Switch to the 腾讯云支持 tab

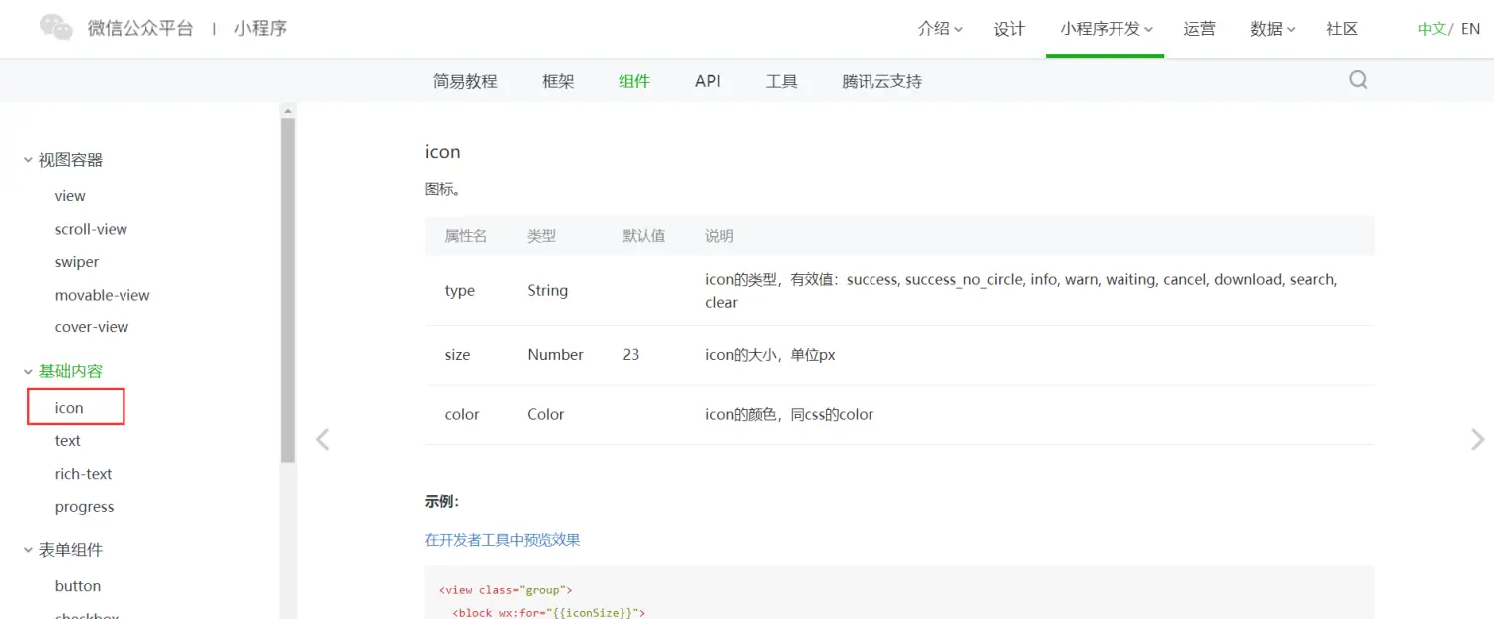click(x=881, y=81)
